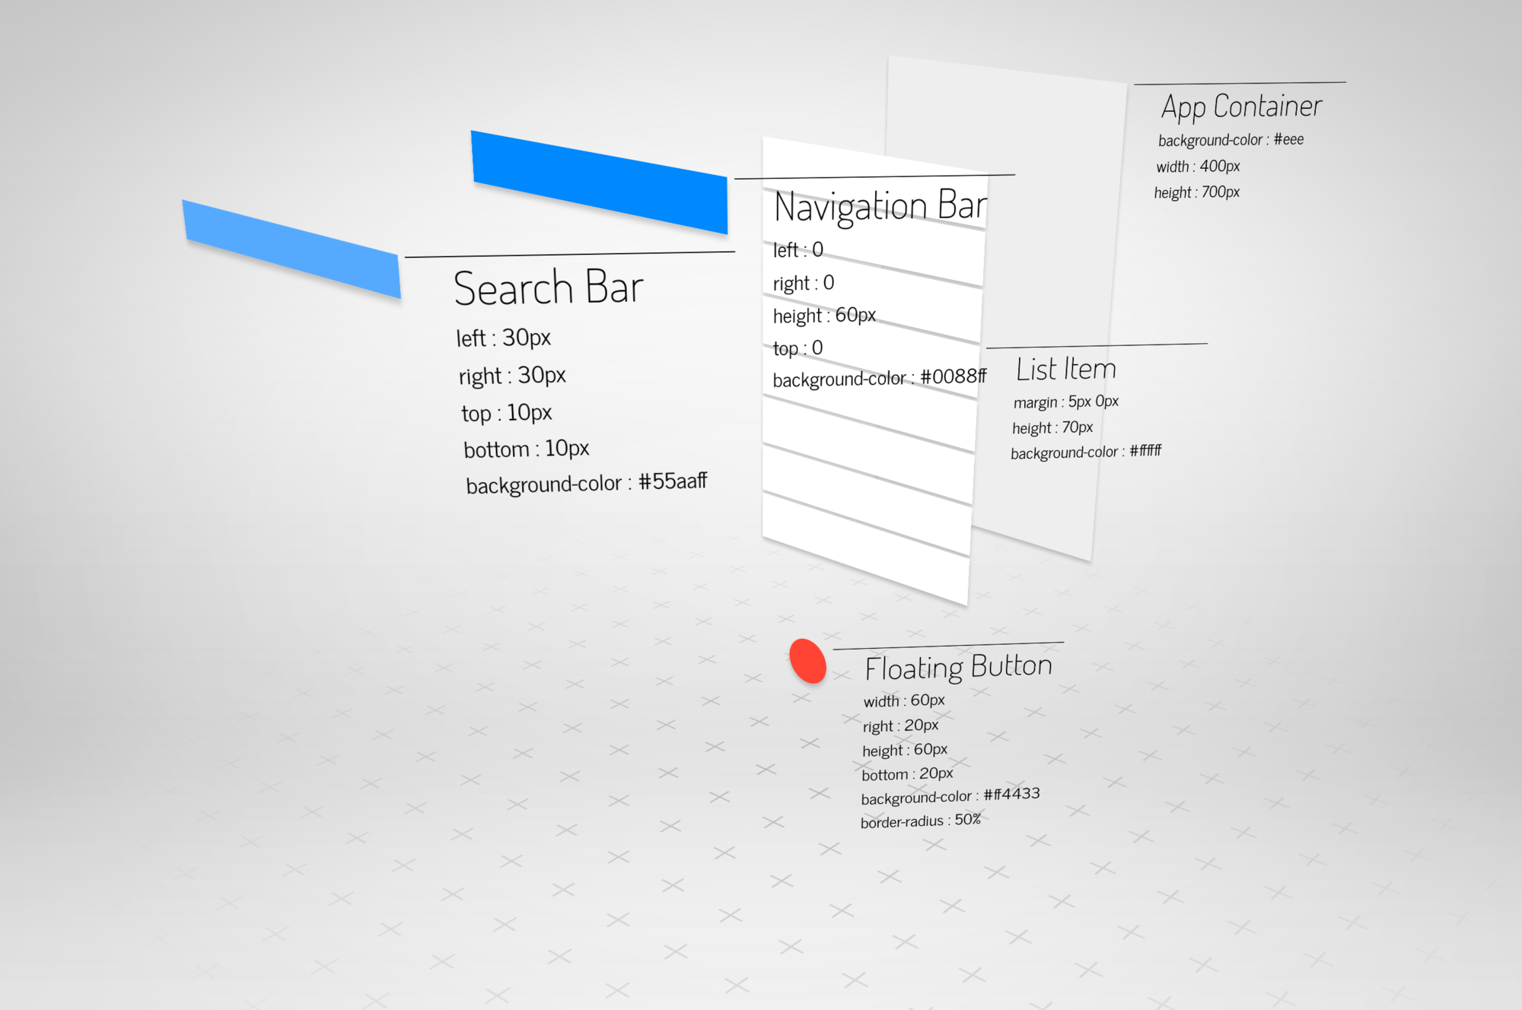
Task: Click the dark blue navigation bar shape
Action: click(x=600, y=181)
